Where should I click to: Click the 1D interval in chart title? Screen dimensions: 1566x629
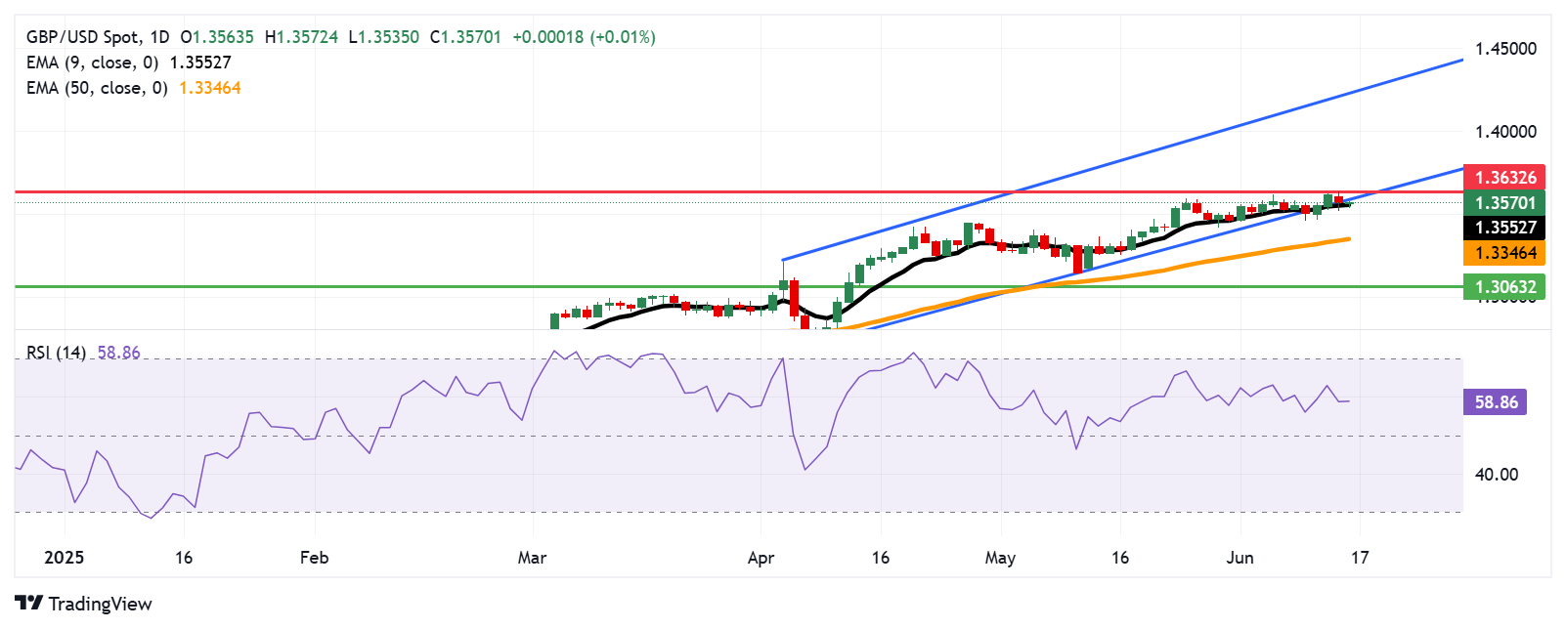point(158,37)
